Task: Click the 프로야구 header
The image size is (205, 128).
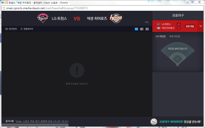Action: click(178, 15)
